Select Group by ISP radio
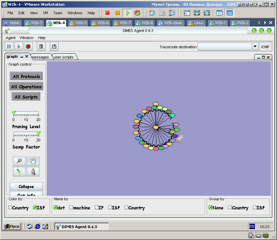Viewport: 277px width, 240px height. (x=259, y=208)
